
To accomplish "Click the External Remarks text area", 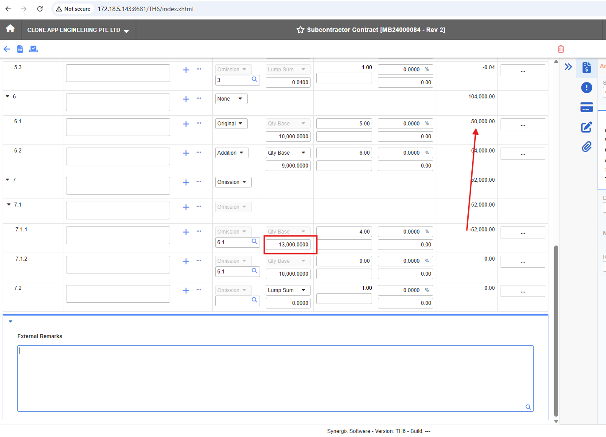I will [276, 378].
